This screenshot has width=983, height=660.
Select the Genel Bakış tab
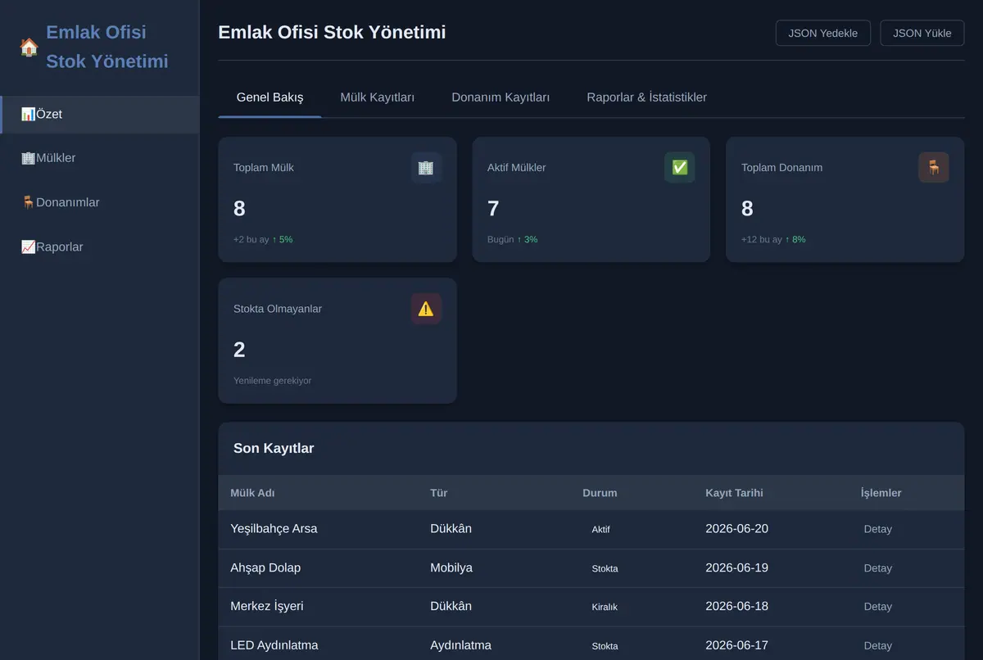[270, 97]
